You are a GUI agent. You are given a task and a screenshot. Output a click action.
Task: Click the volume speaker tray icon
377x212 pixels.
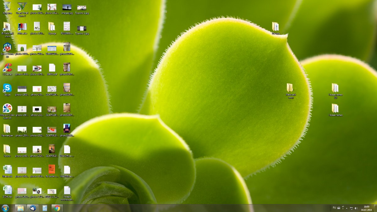click(356, 208)
